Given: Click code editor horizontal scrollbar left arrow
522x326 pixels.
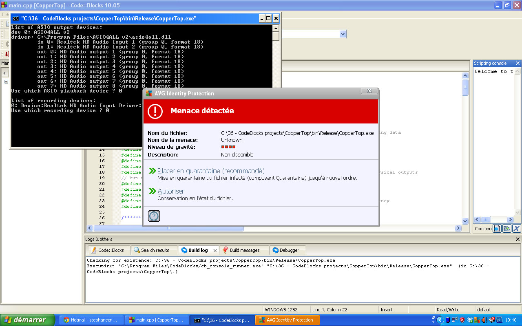Looking at the screenshot, I should pos(90,228).
